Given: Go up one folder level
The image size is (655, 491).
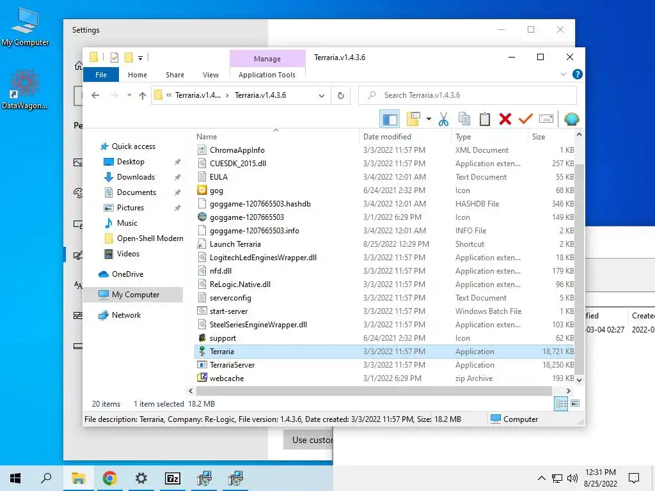Looking at the screenshot, I should coord(143,96).
